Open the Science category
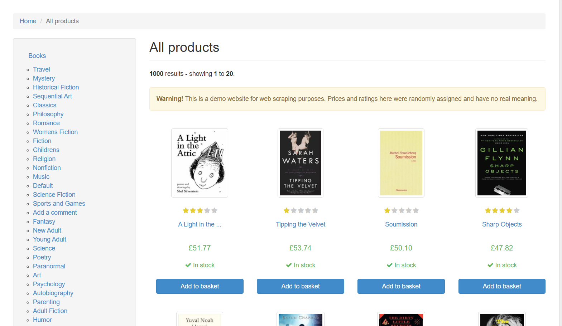Image resolution: width=562 pixels, height=326 pixels. tap(44, 248)
